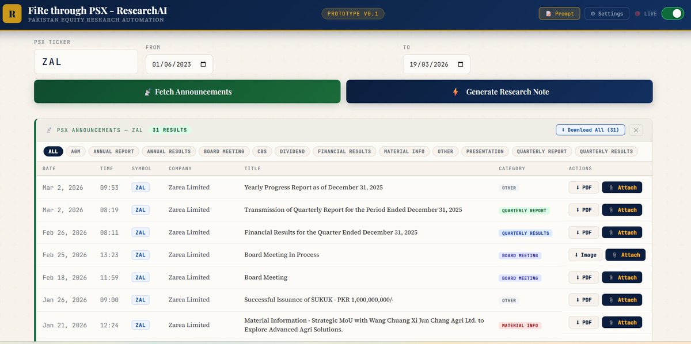691x344 pixels.
Task: Filter by AGM category
Action: [75, 151]
